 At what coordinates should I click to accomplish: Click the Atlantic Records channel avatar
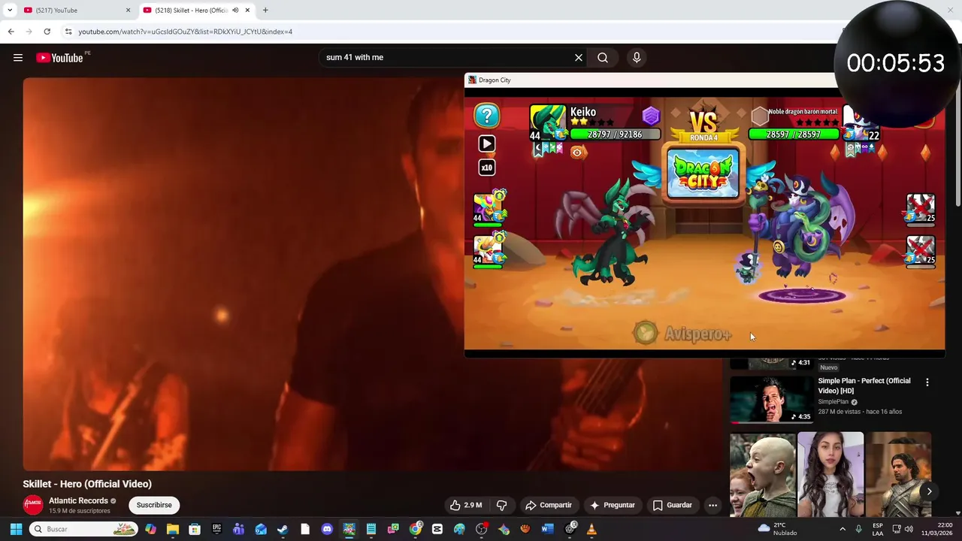(33, 505)
